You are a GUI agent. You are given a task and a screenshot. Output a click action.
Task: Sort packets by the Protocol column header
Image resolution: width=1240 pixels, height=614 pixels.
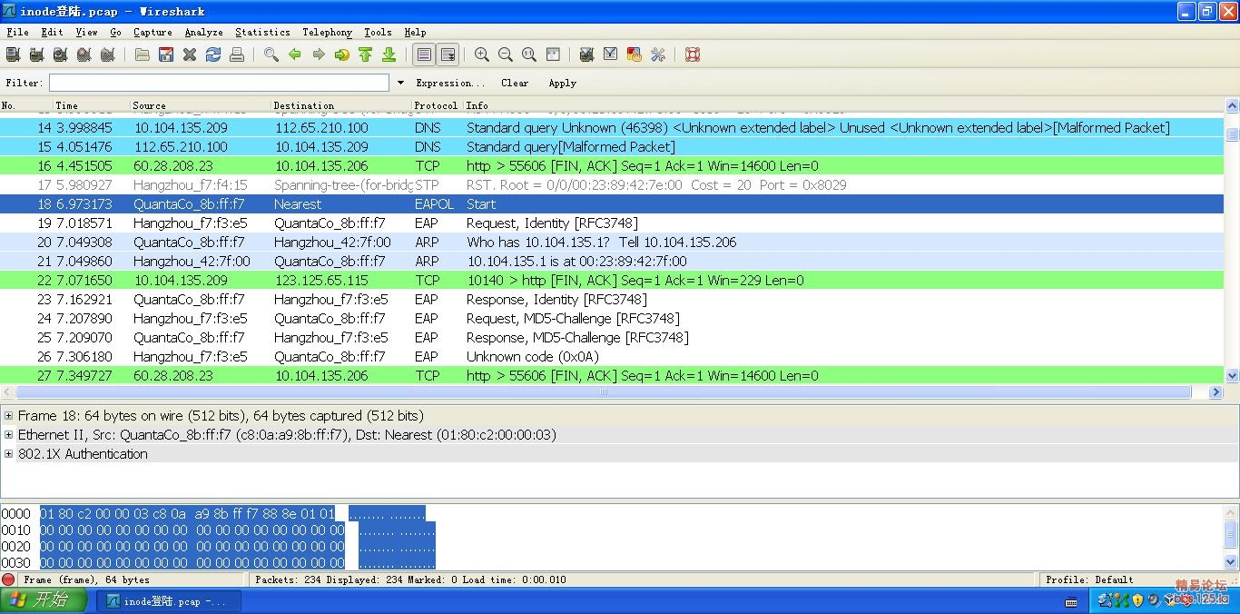coord(437,105)
